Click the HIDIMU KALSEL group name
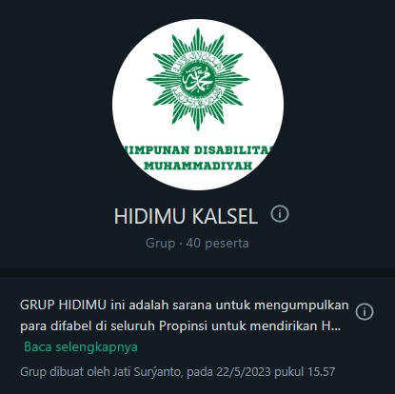 click(186, 216)
